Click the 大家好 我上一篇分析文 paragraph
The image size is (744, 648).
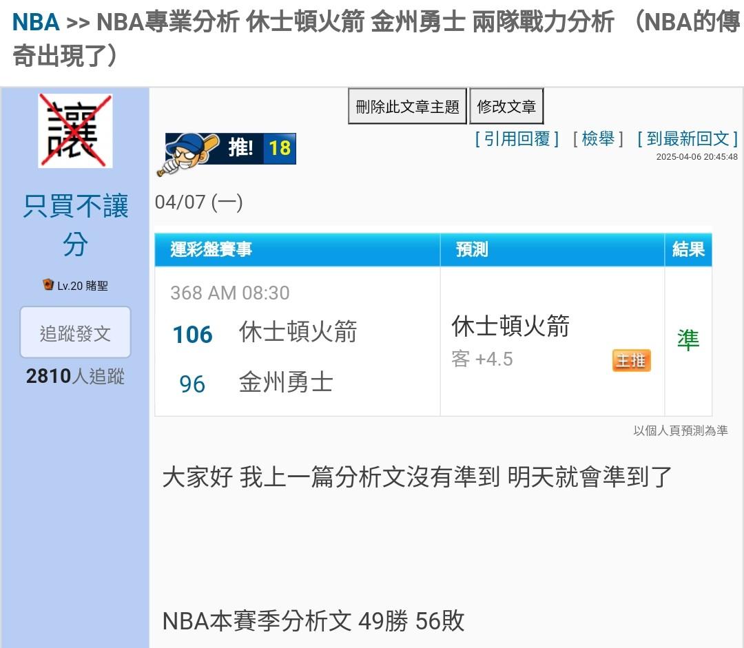point(417,477)
